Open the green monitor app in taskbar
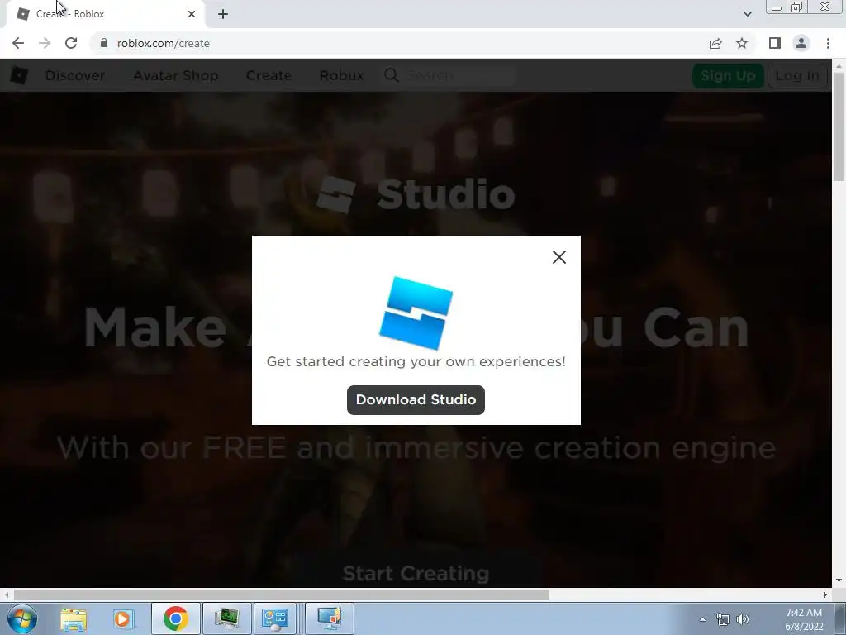This screenshot has width=846, height=635. [x=226, y=618]
